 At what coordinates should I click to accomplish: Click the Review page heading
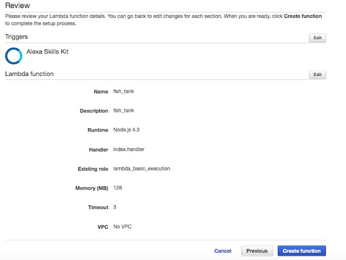17,6
